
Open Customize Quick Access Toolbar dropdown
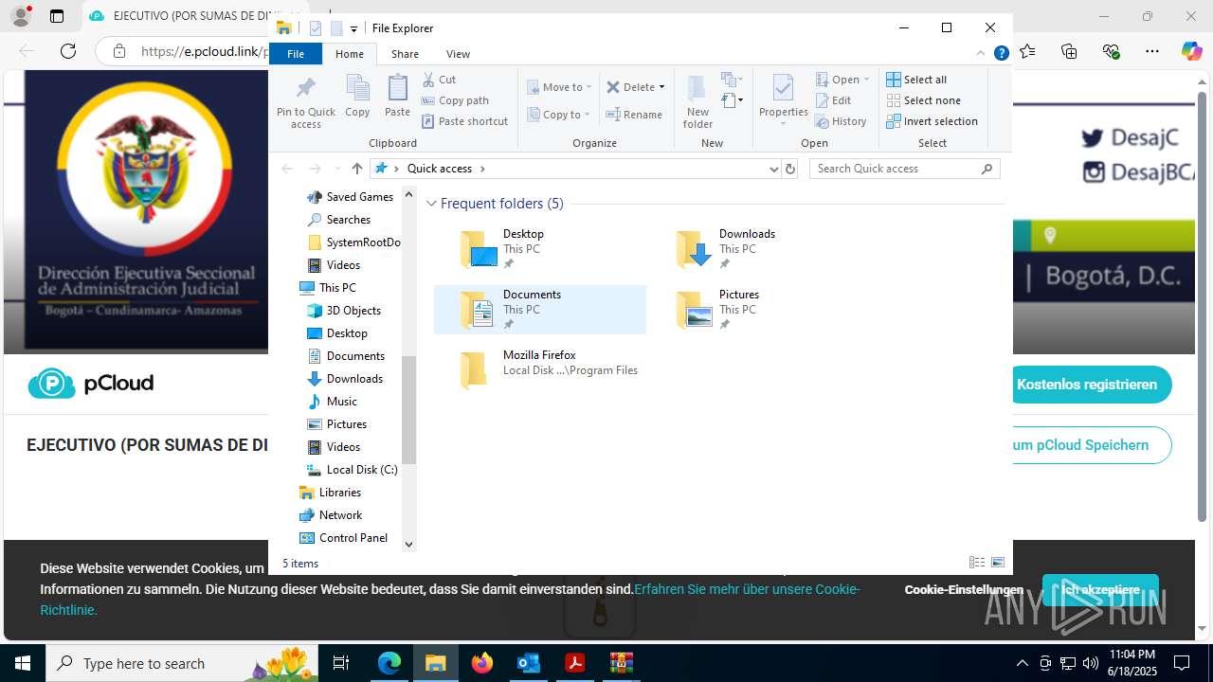(353, 28)
